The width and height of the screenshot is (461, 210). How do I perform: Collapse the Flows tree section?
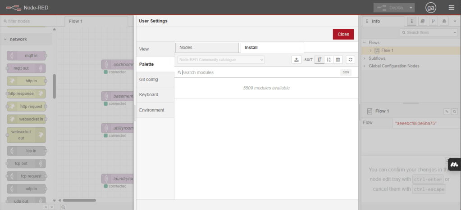[x=365, y=43]
